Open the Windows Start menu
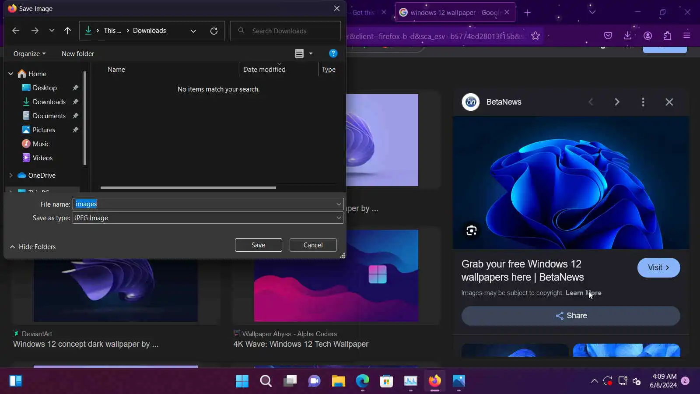Screen dimensions: 700x394 click(242, 381)
